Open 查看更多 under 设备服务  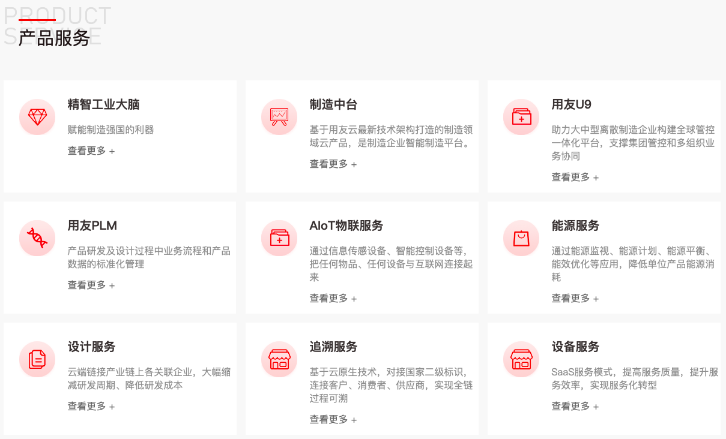pyautogui.click(x=575, y=407)
